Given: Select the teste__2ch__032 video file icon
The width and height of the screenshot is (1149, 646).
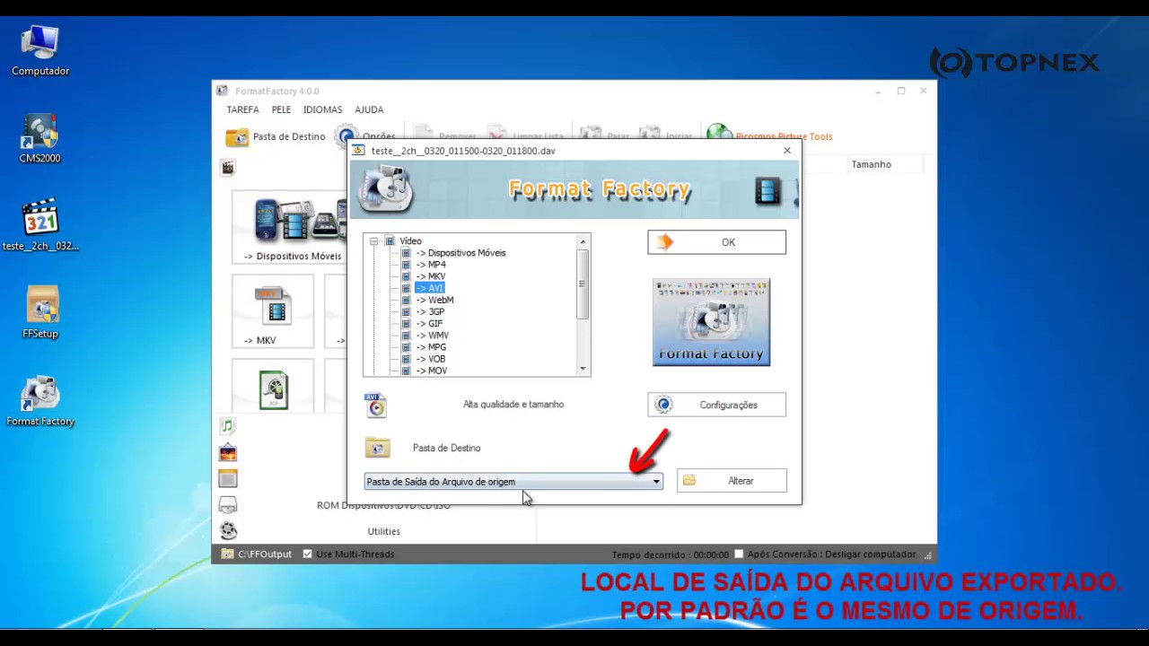Looking at the screenshot, I should click(x=40, y=225).
